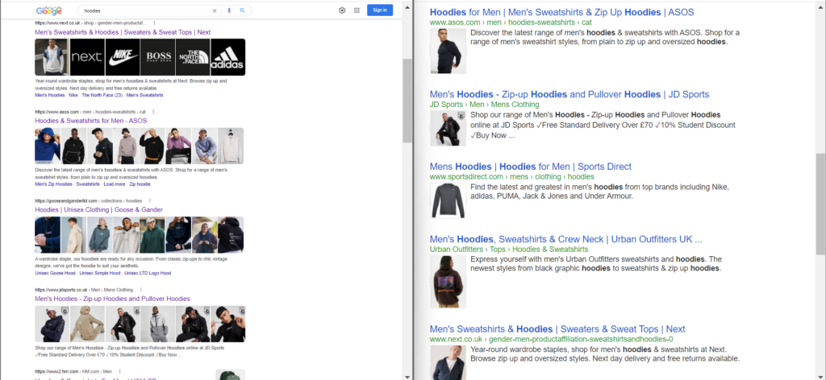Click the 'next' brand logo tile
Viewport: 826px width, 380px height.
point(87,57)
